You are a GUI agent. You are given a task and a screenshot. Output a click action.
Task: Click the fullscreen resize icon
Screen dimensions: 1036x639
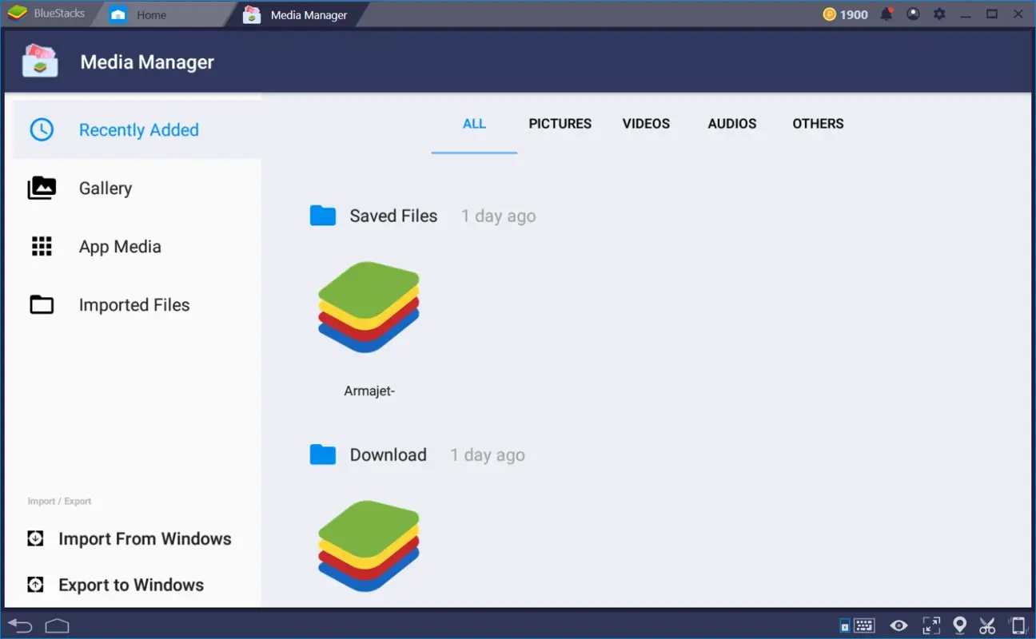click(930, 625)
